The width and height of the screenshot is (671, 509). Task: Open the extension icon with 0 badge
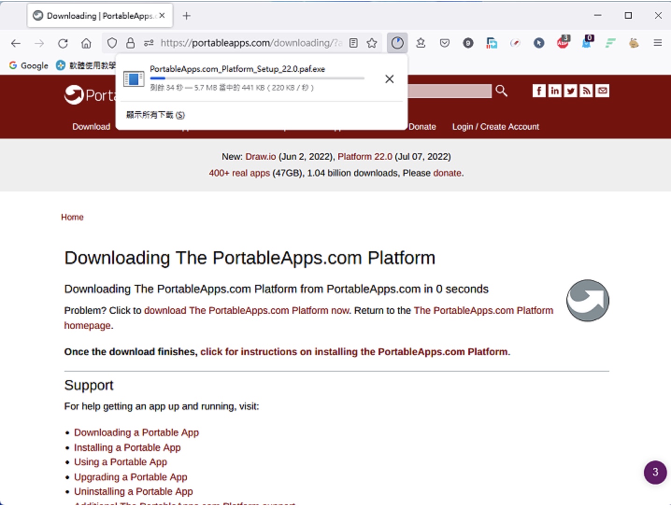coord(587,42)
